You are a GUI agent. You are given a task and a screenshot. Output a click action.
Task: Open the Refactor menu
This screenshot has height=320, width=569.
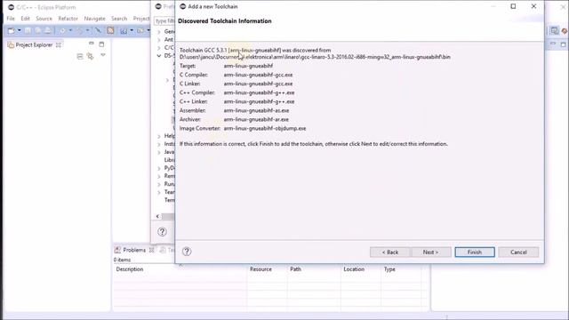click(x=68, y=19)
